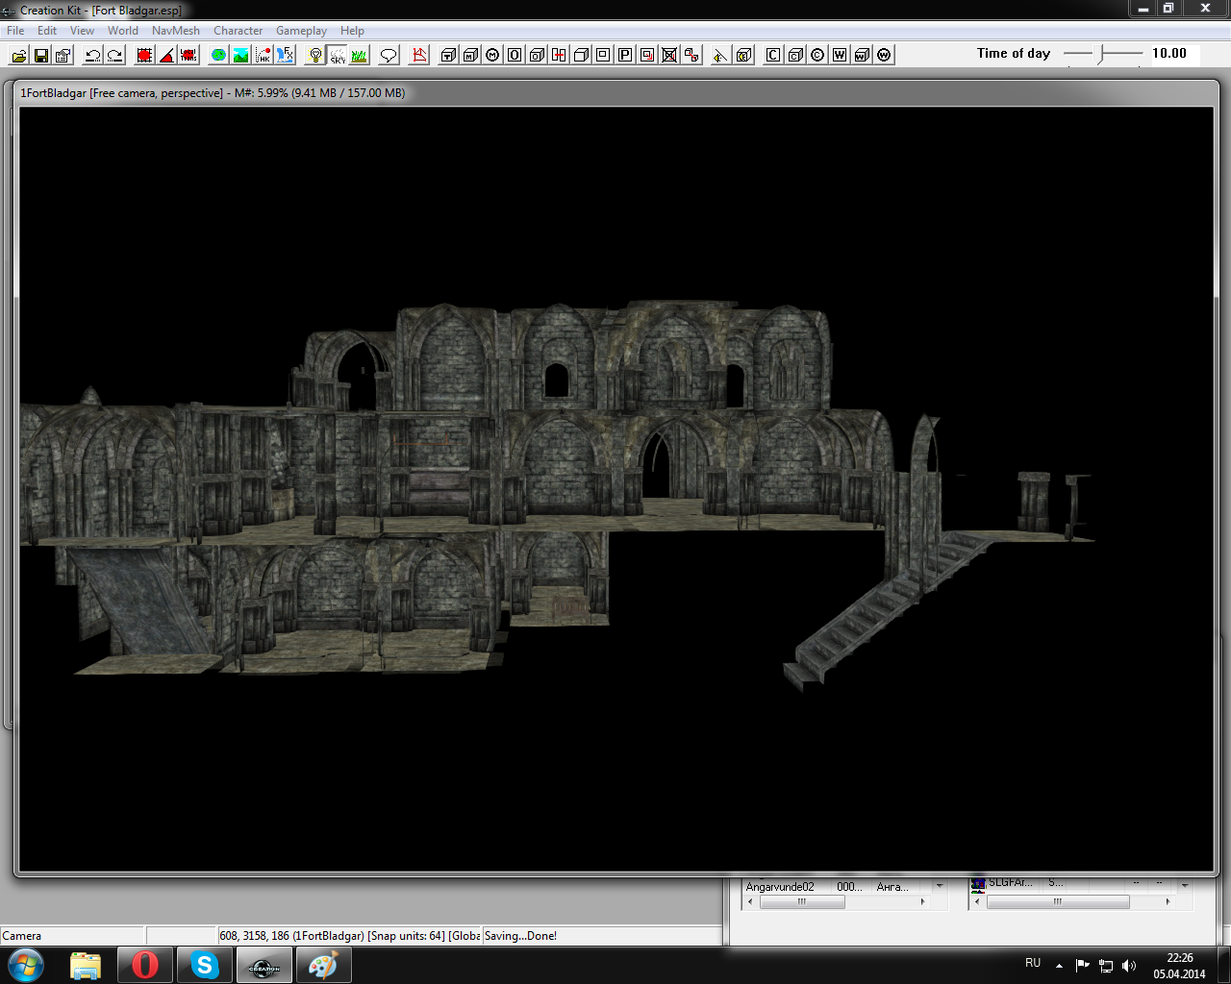The height and width of the screenshot is (984, 1231).
Task: Open Skype from the taskbar
Action: tap(205, 965)
